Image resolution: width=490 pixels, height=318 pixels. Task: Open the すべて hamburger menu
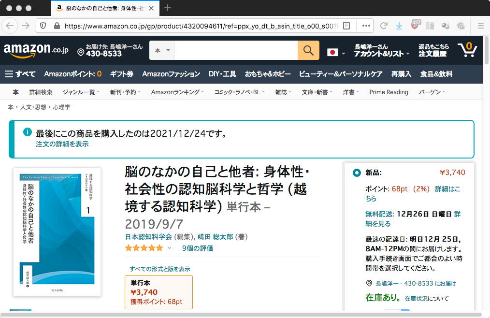[x=20, y=74]
